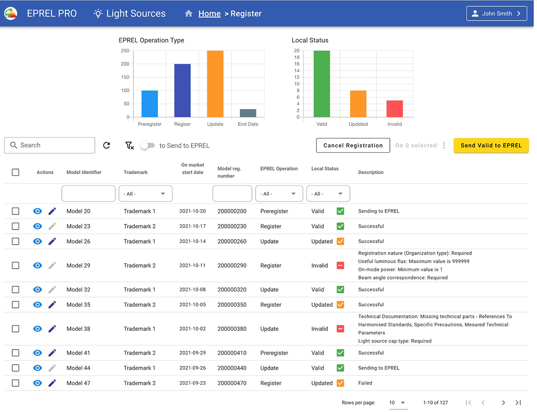Click the Send Valid to EPREL button

coord(491,145)
